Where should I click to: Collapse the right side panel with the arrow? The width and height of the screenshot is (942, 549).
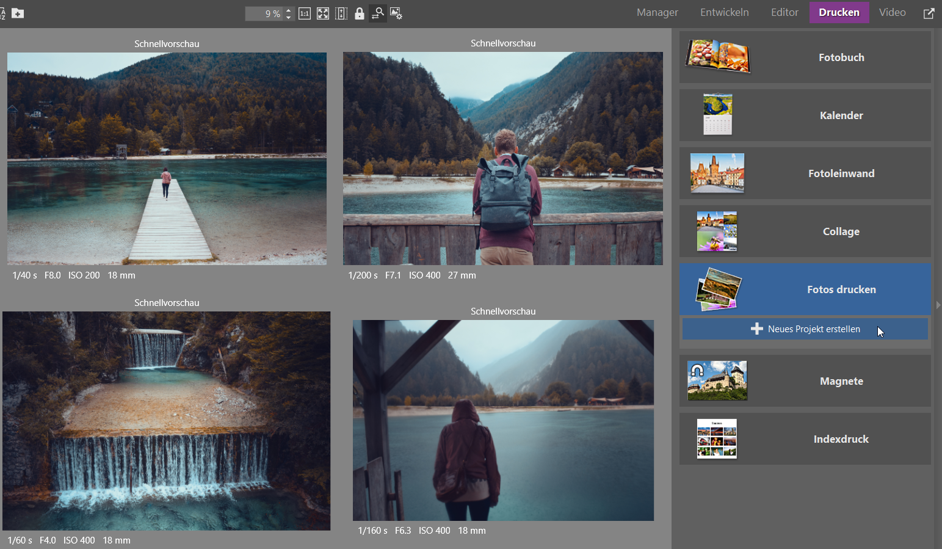coord(938,305)
